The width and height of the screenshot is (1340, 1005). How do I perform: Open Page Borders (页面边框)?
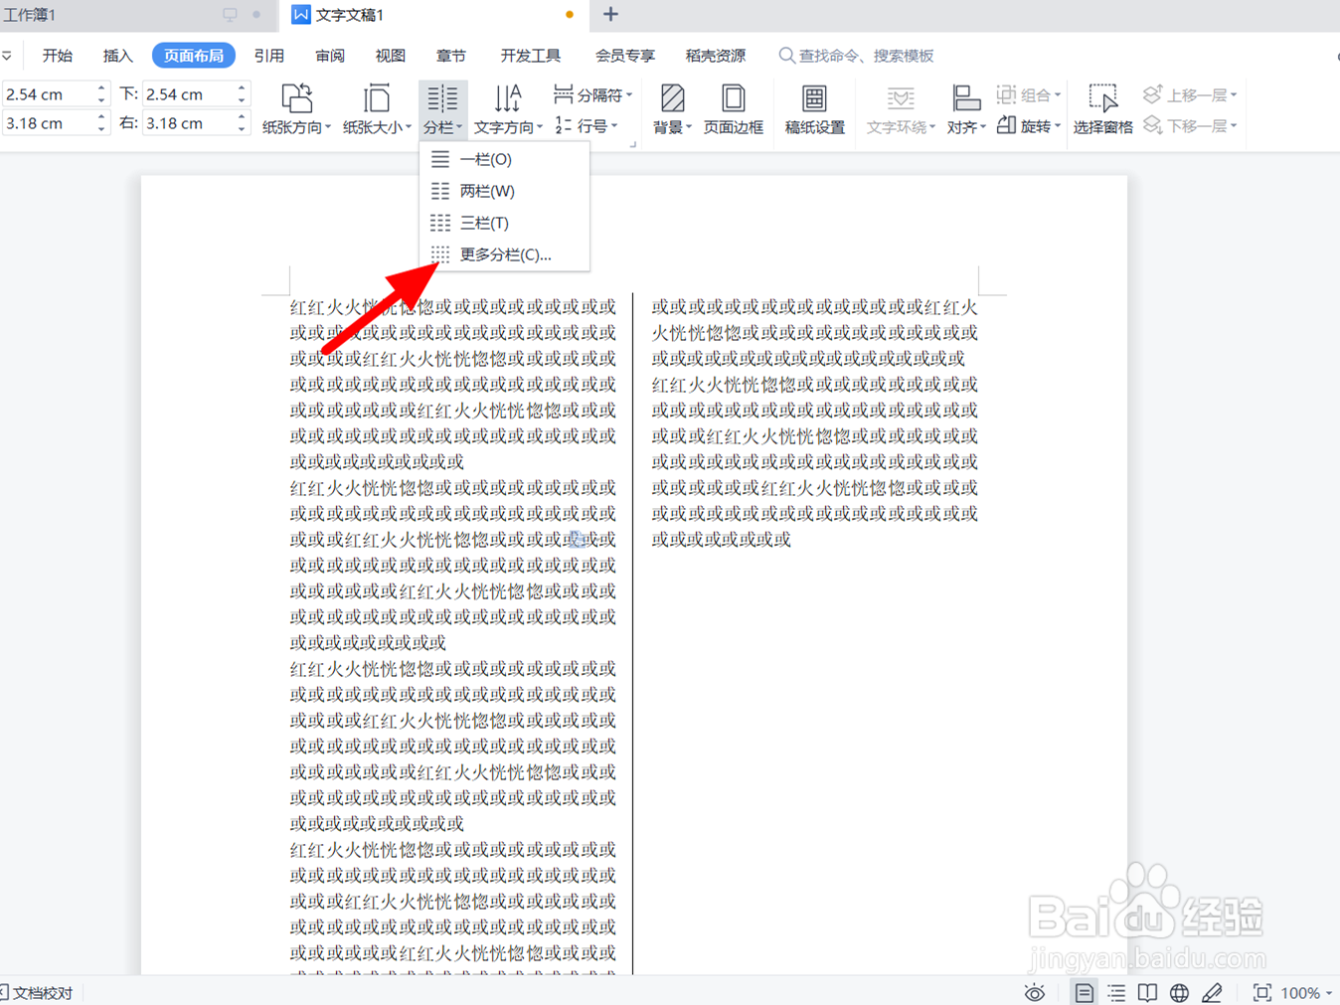[734, 109]
